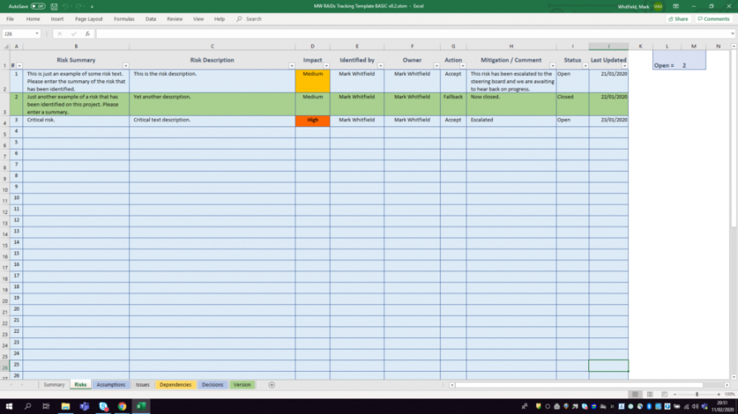Open the Review ribbon tab
This screenshot has width=738, height=414.
click(x=175, y=19)
